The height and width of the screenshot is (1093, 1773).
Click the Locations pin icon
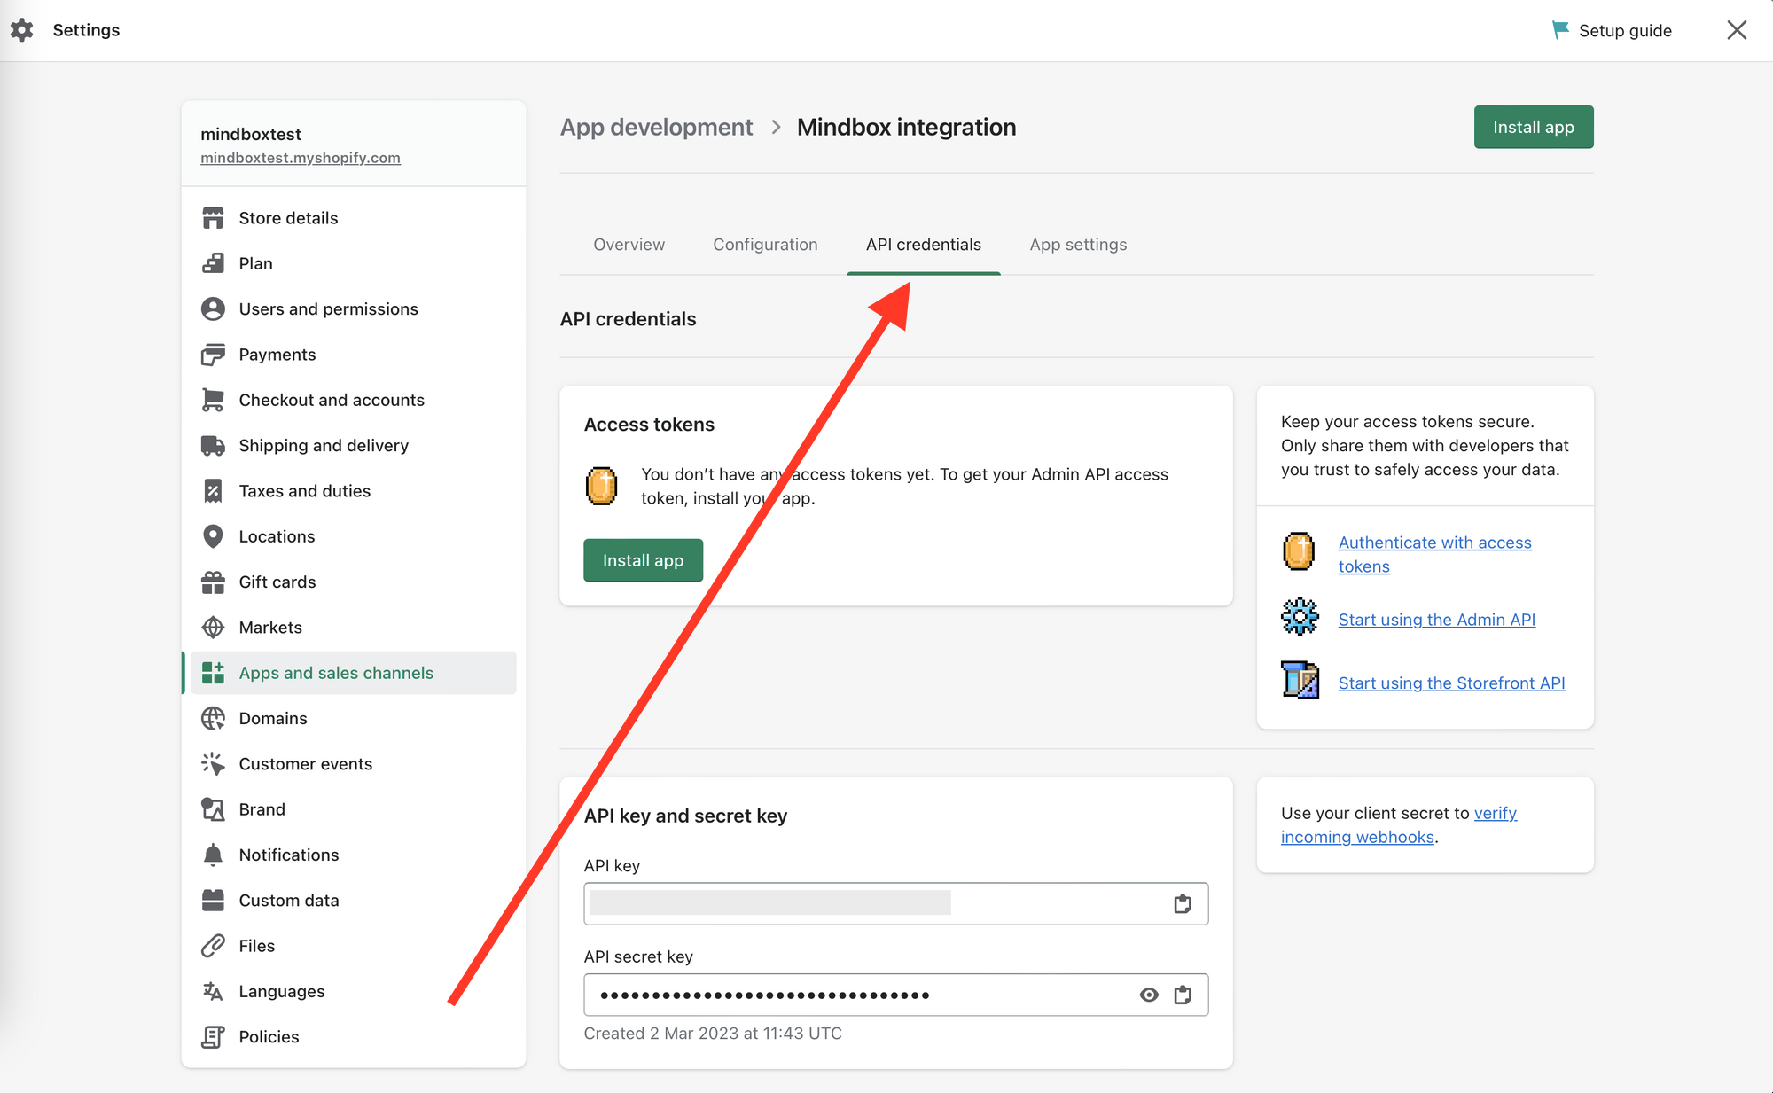click(213, 536)
